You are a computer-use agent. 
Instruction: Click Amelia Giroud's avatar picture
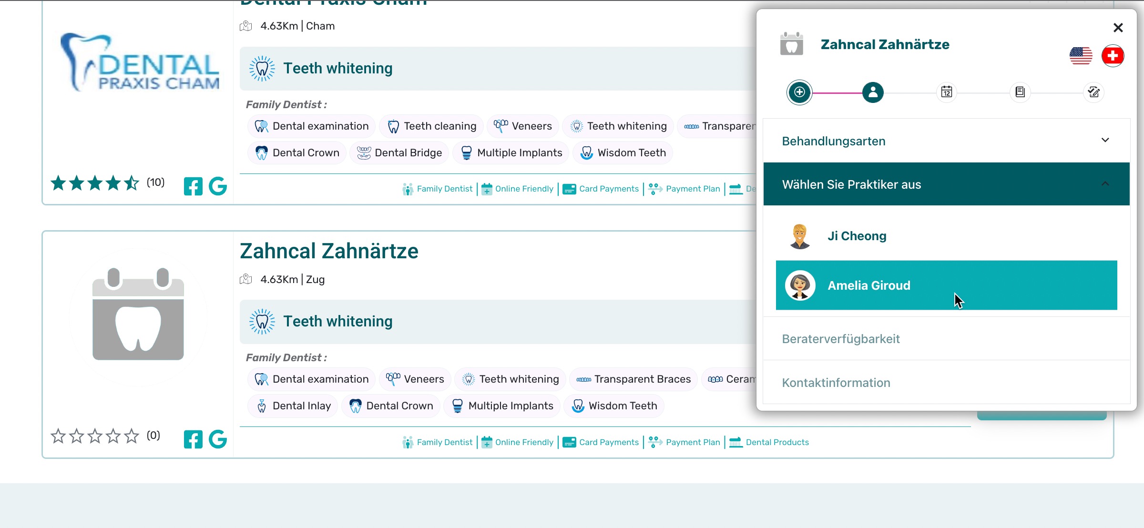click(x=800, y=285)
